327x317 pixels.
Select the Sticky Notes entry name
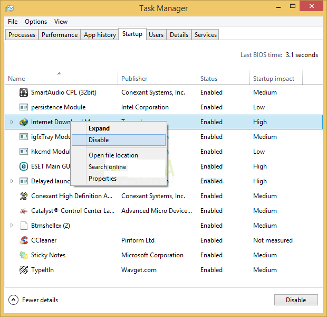48,255
